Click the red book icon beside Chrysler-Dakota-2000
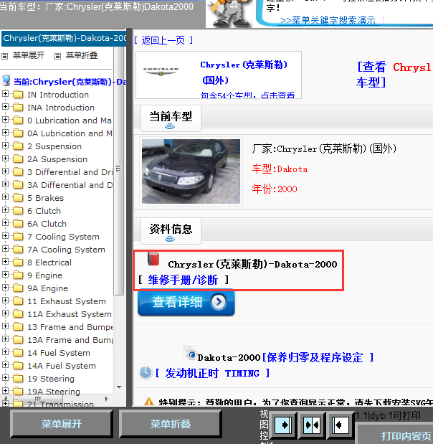Viewport: 433px width, 444px height. [153, 259]
